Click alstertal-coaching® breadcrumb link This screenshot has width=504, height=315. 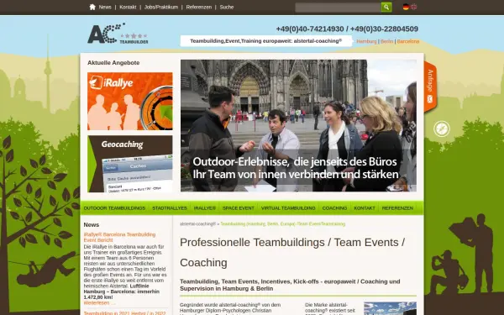click(197, 223)
